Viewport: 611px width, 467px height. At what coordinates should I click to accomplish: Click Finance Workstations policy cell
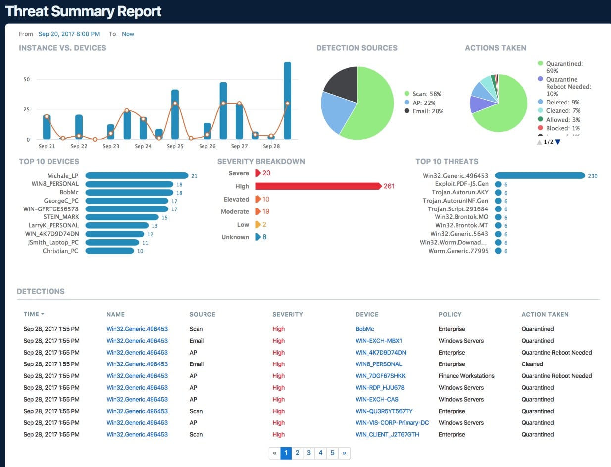pyautogui.click(x=466, y=376)
